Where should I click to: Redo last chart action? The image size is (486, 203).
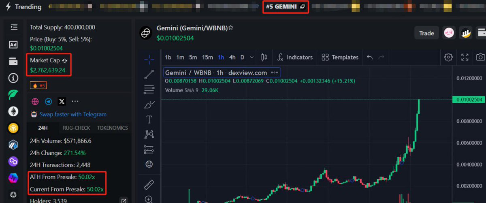point(381,57)
